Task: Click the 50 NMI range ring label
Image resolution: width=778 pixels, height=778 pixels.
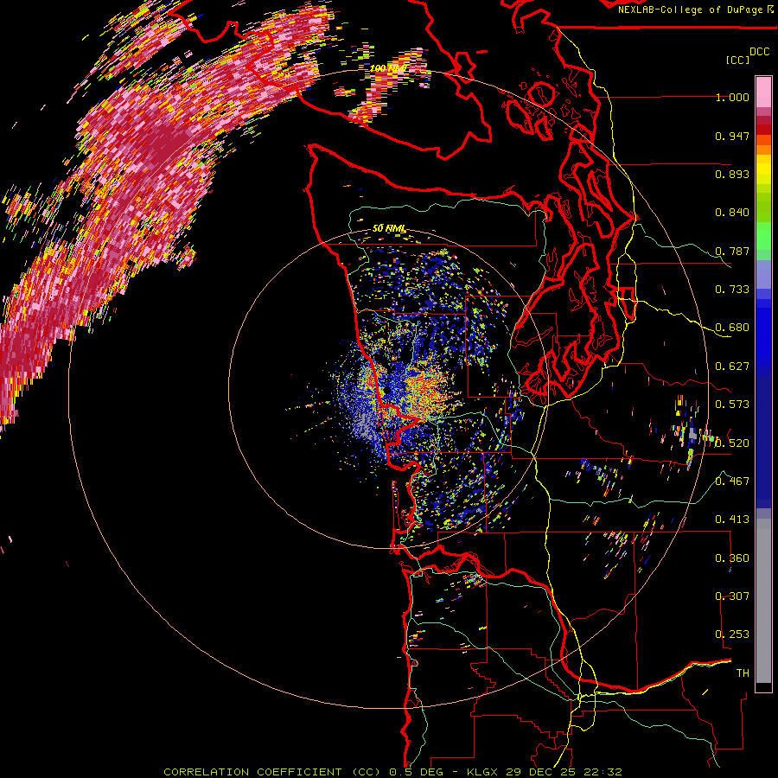Action: click(x=389, y=228)
